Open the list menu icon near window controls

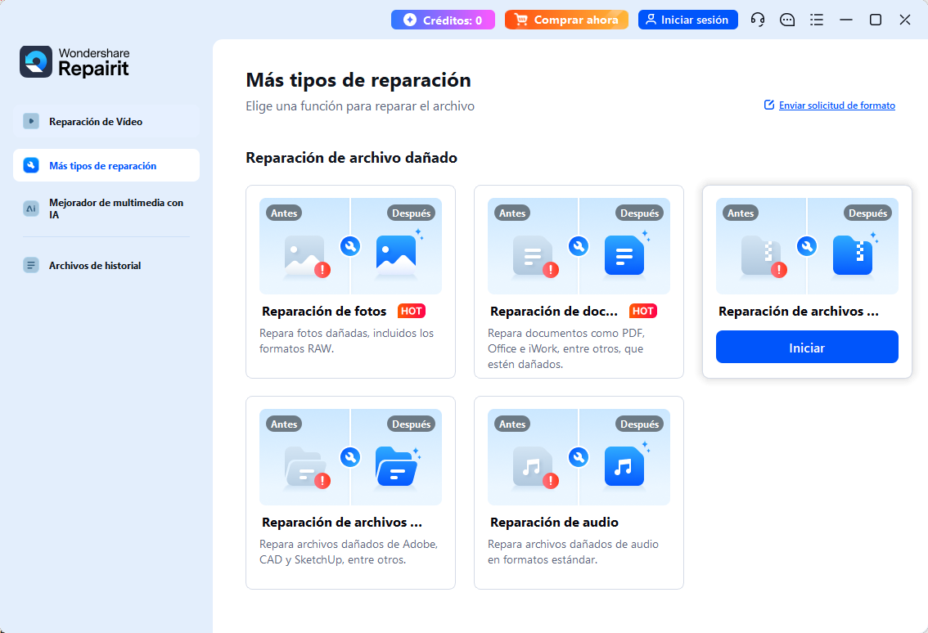click(x=816, y=19)
